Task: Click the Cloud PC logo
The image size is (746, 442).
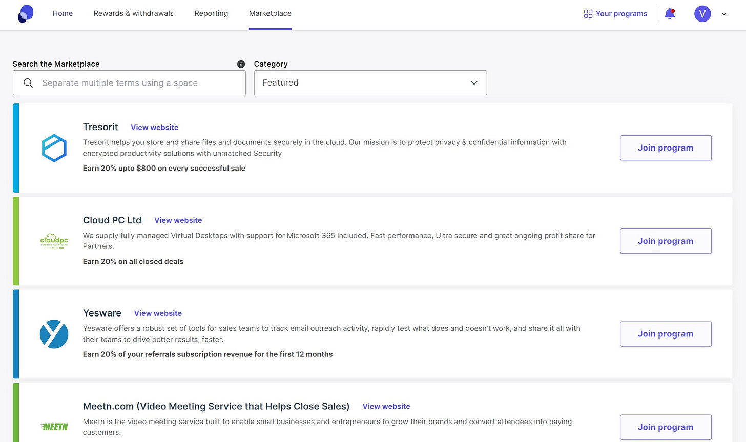Action: tap(54, 241)
